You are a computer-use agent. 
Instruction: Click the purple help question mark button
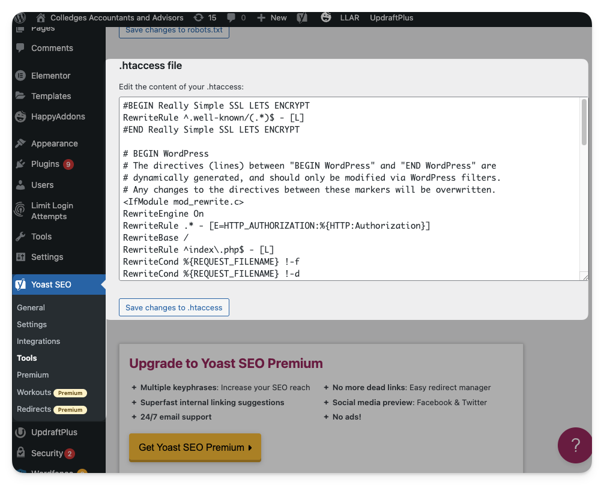pyautogui.click(x=575, y=445)
